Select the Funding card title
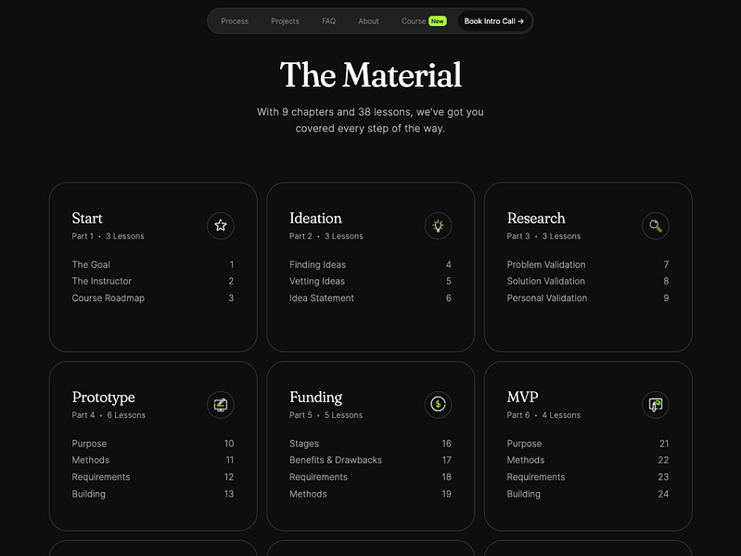 pos(315,398)
